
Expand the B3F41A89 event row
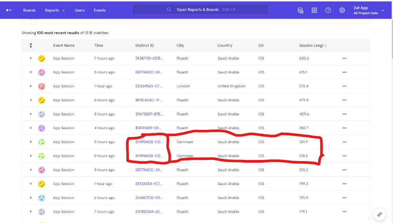31,128
